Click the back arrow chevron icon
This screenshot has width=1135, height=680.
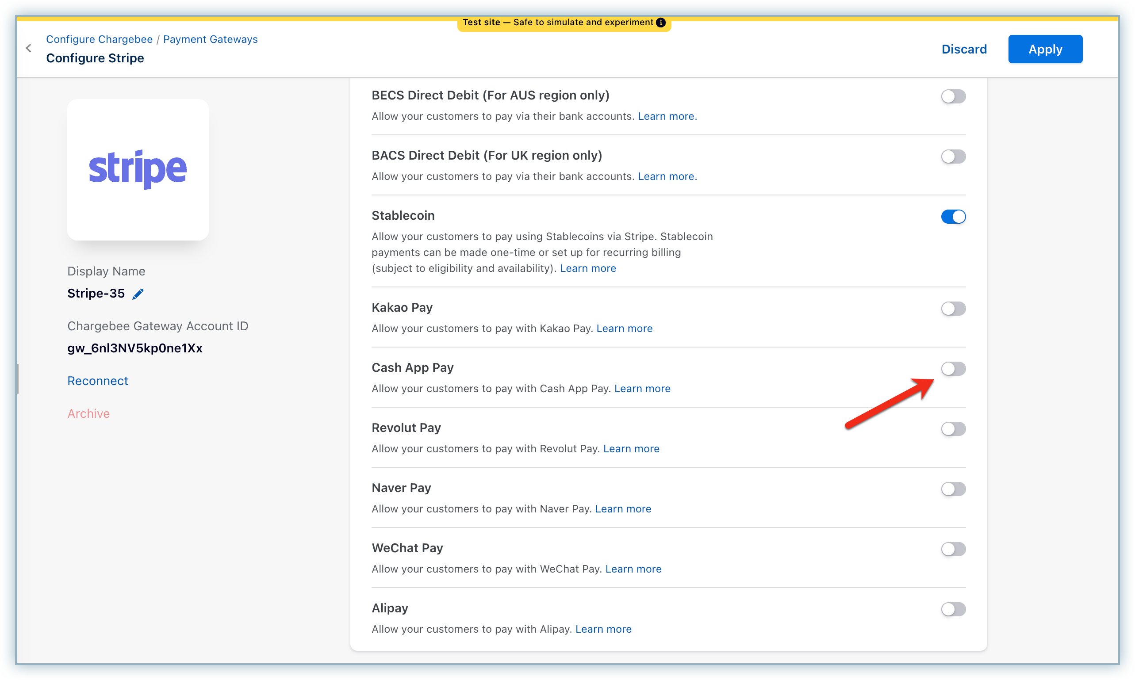[x=28, y=48]
